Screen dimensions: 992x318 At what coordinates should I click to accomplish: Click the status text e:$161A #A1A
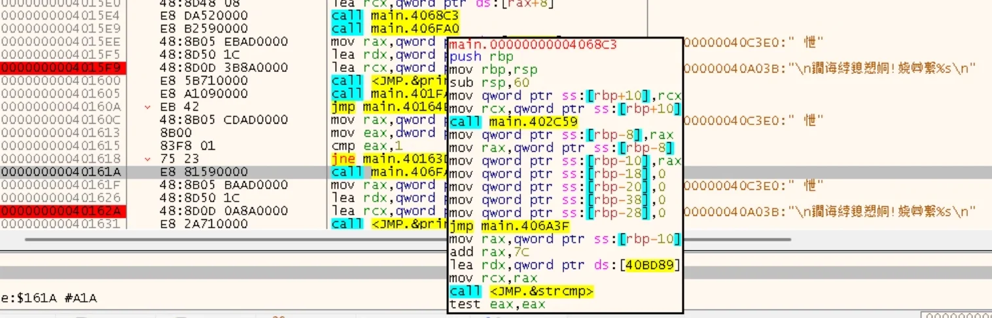point(49,298)
